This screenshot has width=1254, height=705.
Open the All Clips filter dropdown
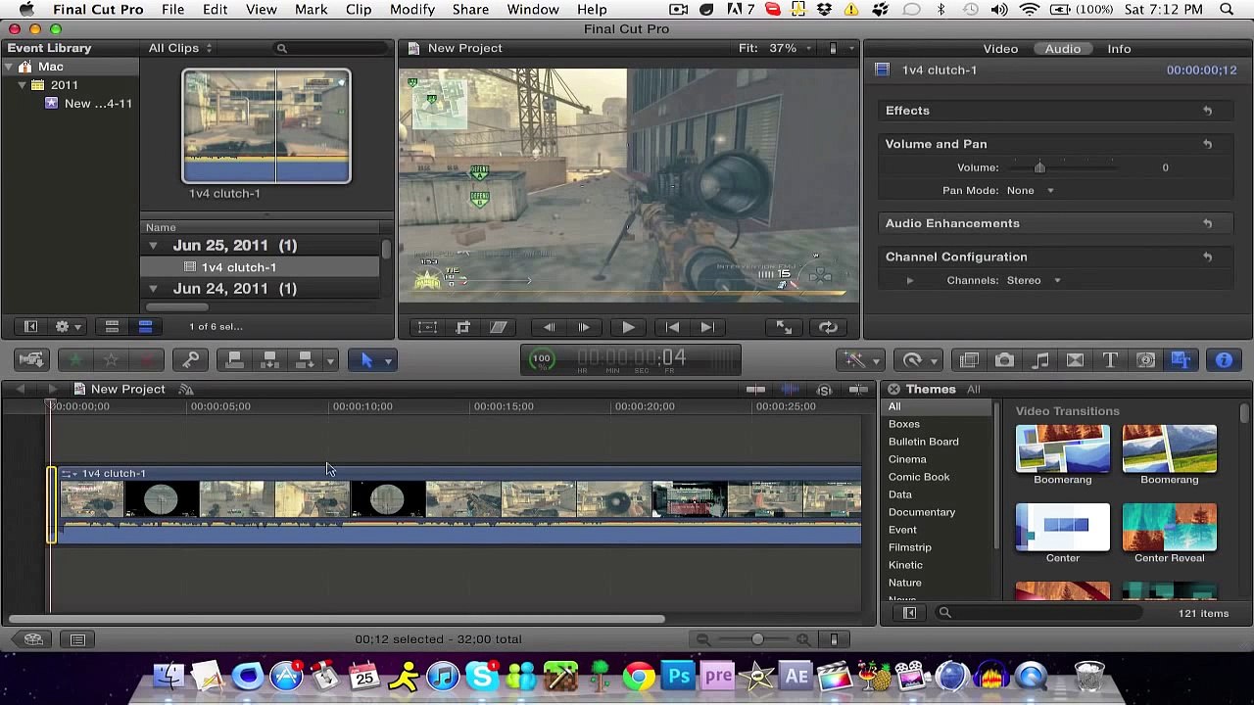click(x=180, y=48)
